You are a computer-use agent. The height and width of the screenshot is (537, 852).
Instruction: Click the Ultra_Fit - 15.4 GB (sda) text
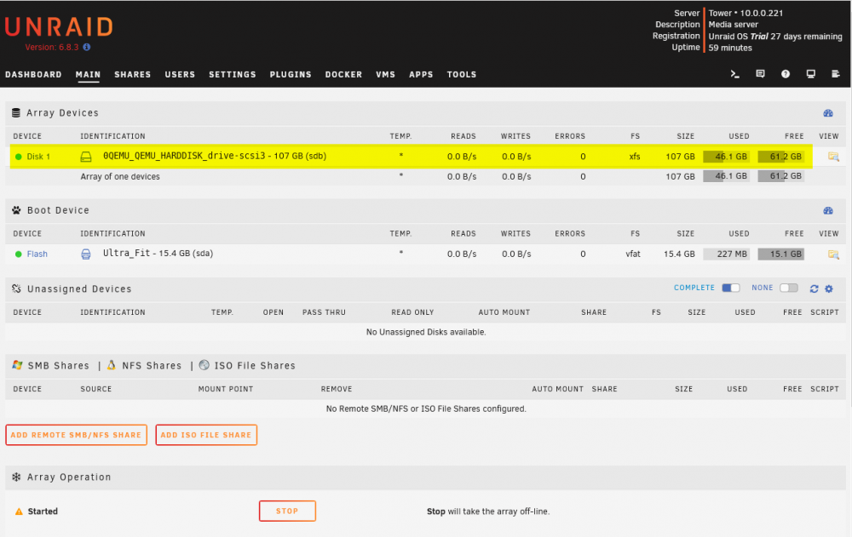[158, 253]
